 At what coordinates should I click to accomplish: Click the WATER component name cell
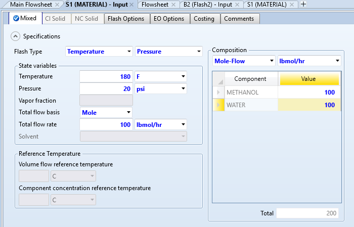251,105
